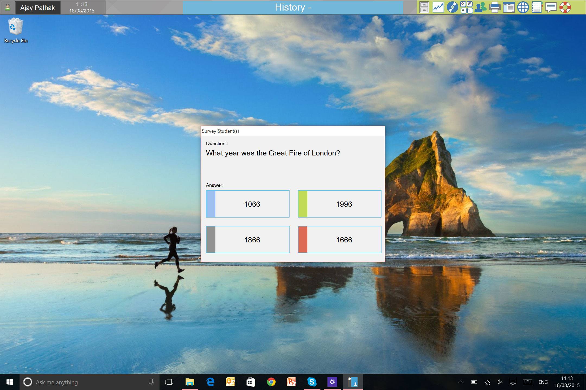Click the application window layout icon
The width and height of the screenshot is (586, 390).
coord(509,7)
